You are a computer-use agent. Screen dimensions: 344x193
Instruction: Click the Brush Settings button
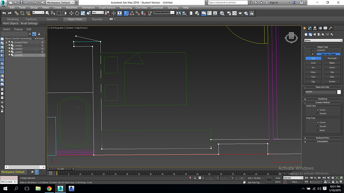click(x=29, y=23)
